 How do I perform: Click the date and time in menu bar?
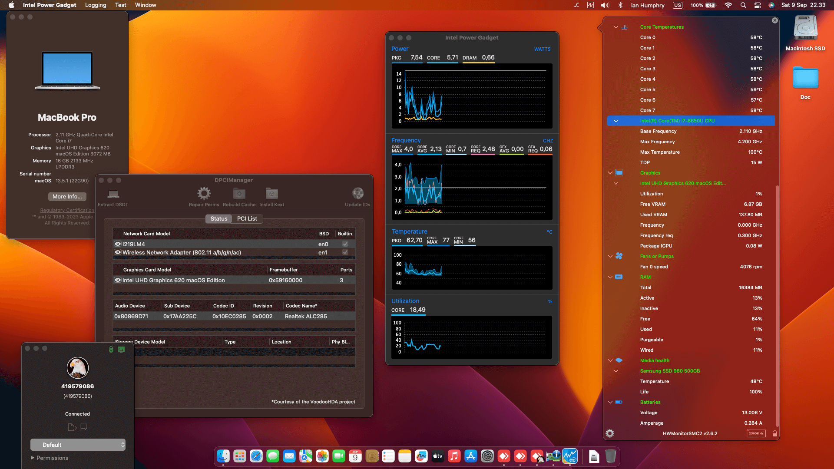click(x=803, y=5)
